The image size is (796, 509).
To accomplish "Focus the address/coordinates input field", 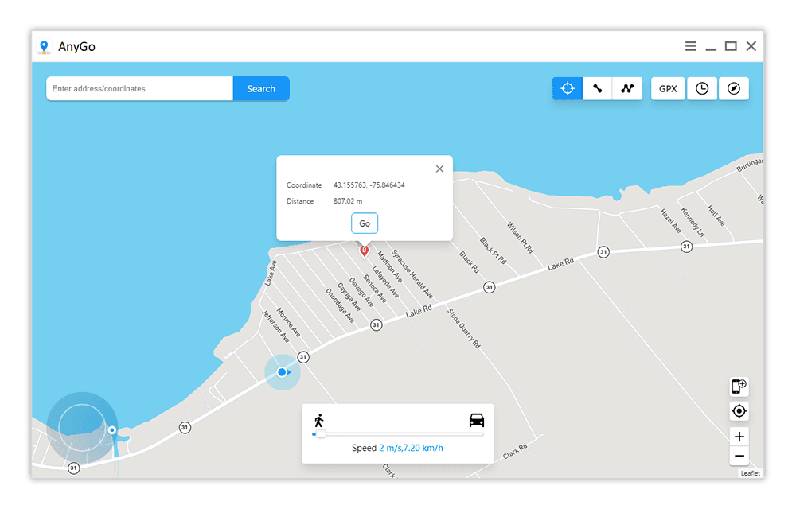I will pyautogui.click(x=139, y=89).
